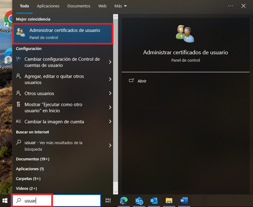Click the Abrir open-window icon
253x207 pixels.
pos(131,80)
